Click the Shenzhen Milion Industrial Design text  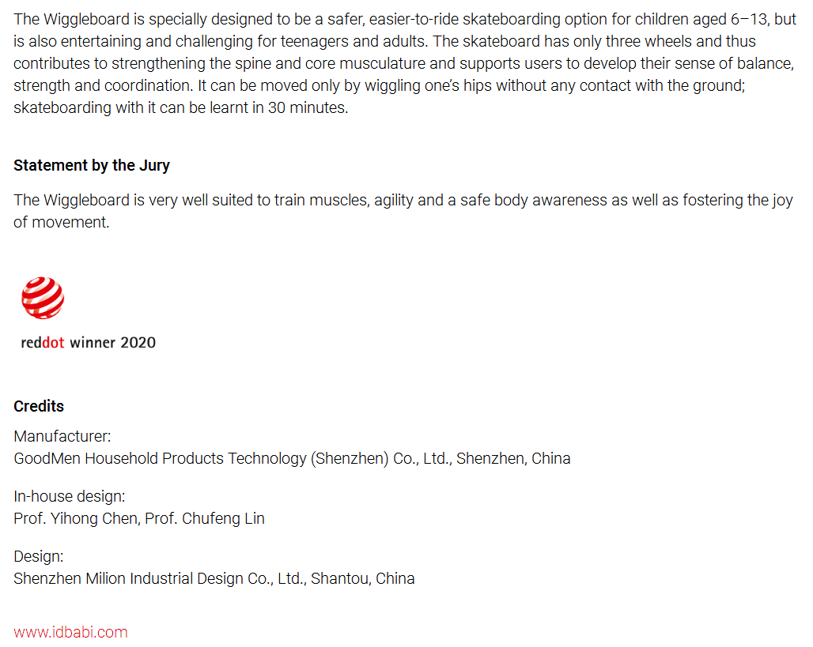click(160, 578)
